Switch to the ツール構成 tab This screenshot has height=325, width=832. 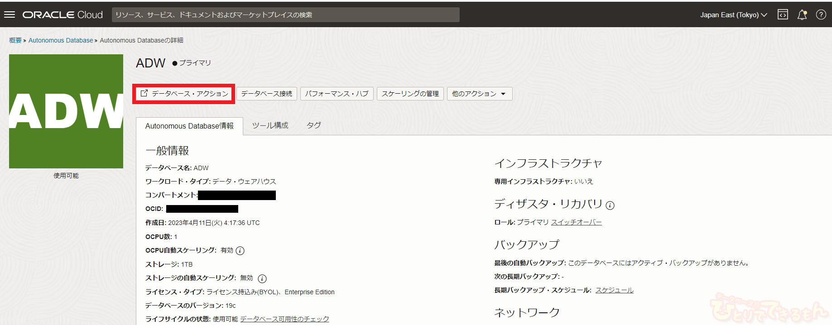(270, 125)
